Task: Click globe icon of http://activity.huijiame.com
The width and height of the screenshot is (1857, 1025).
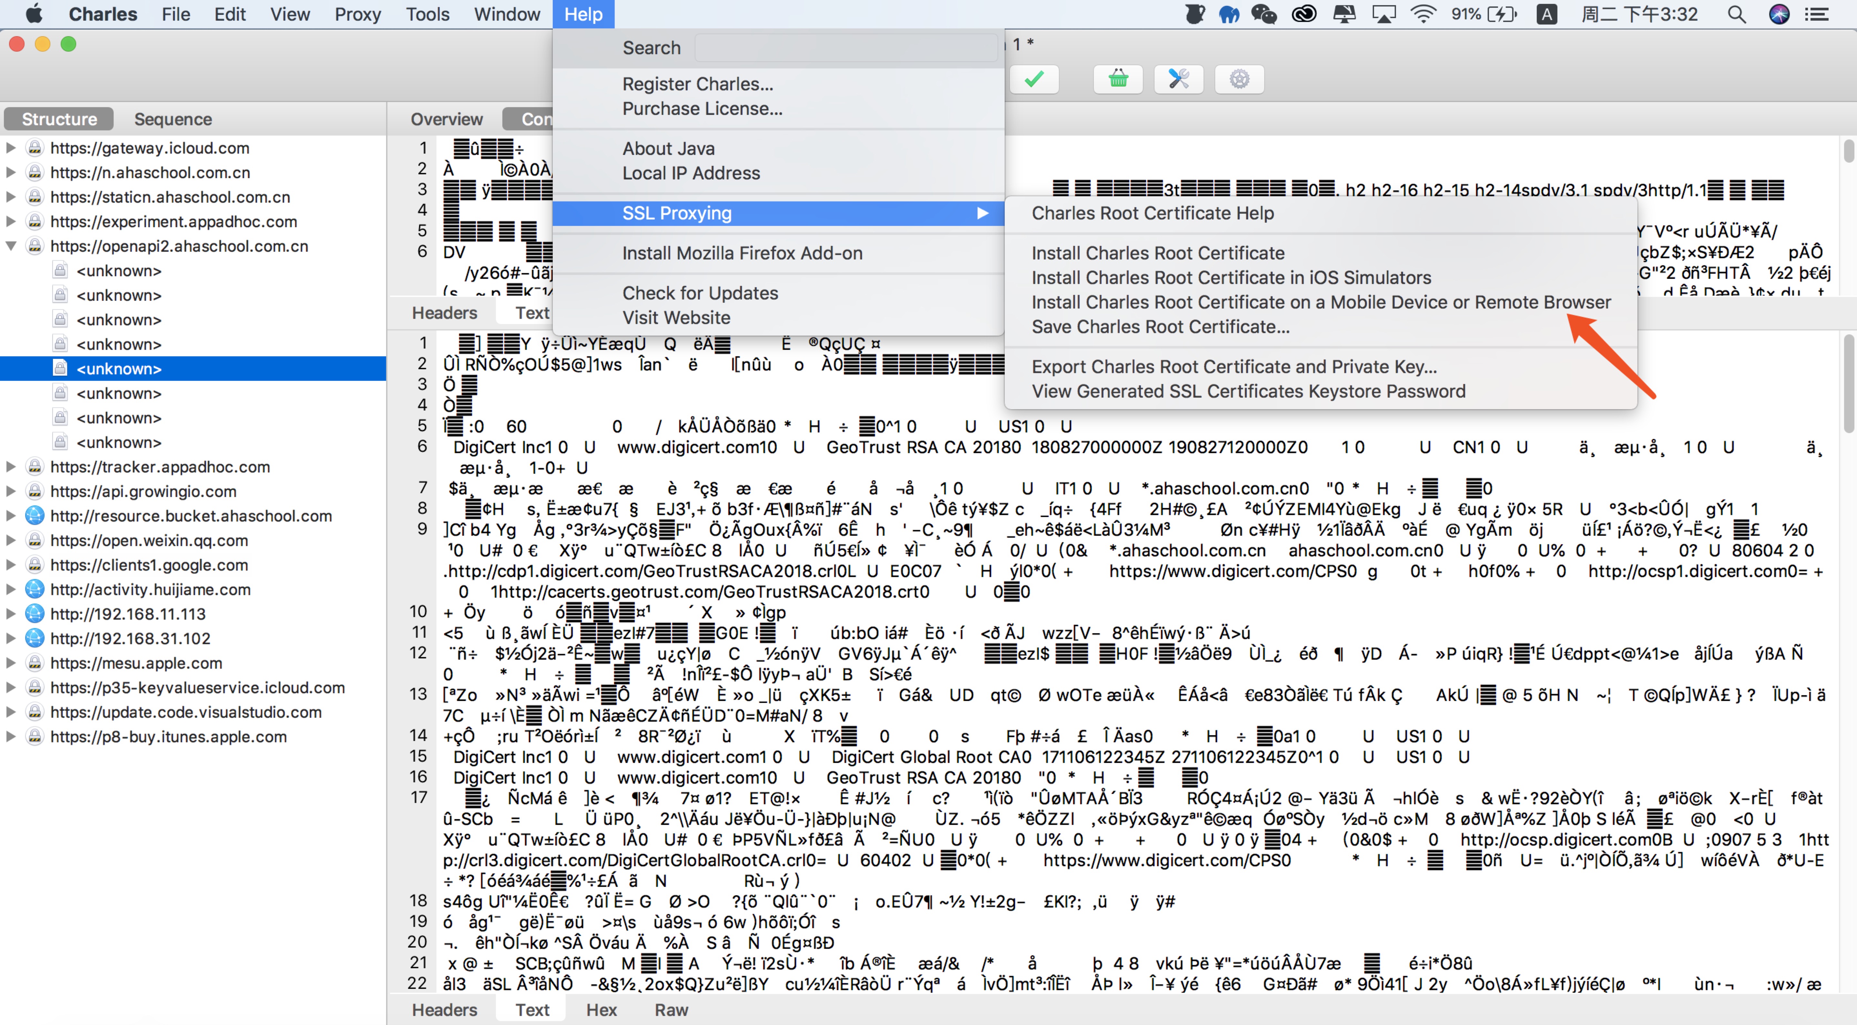Action: point(35,590)
